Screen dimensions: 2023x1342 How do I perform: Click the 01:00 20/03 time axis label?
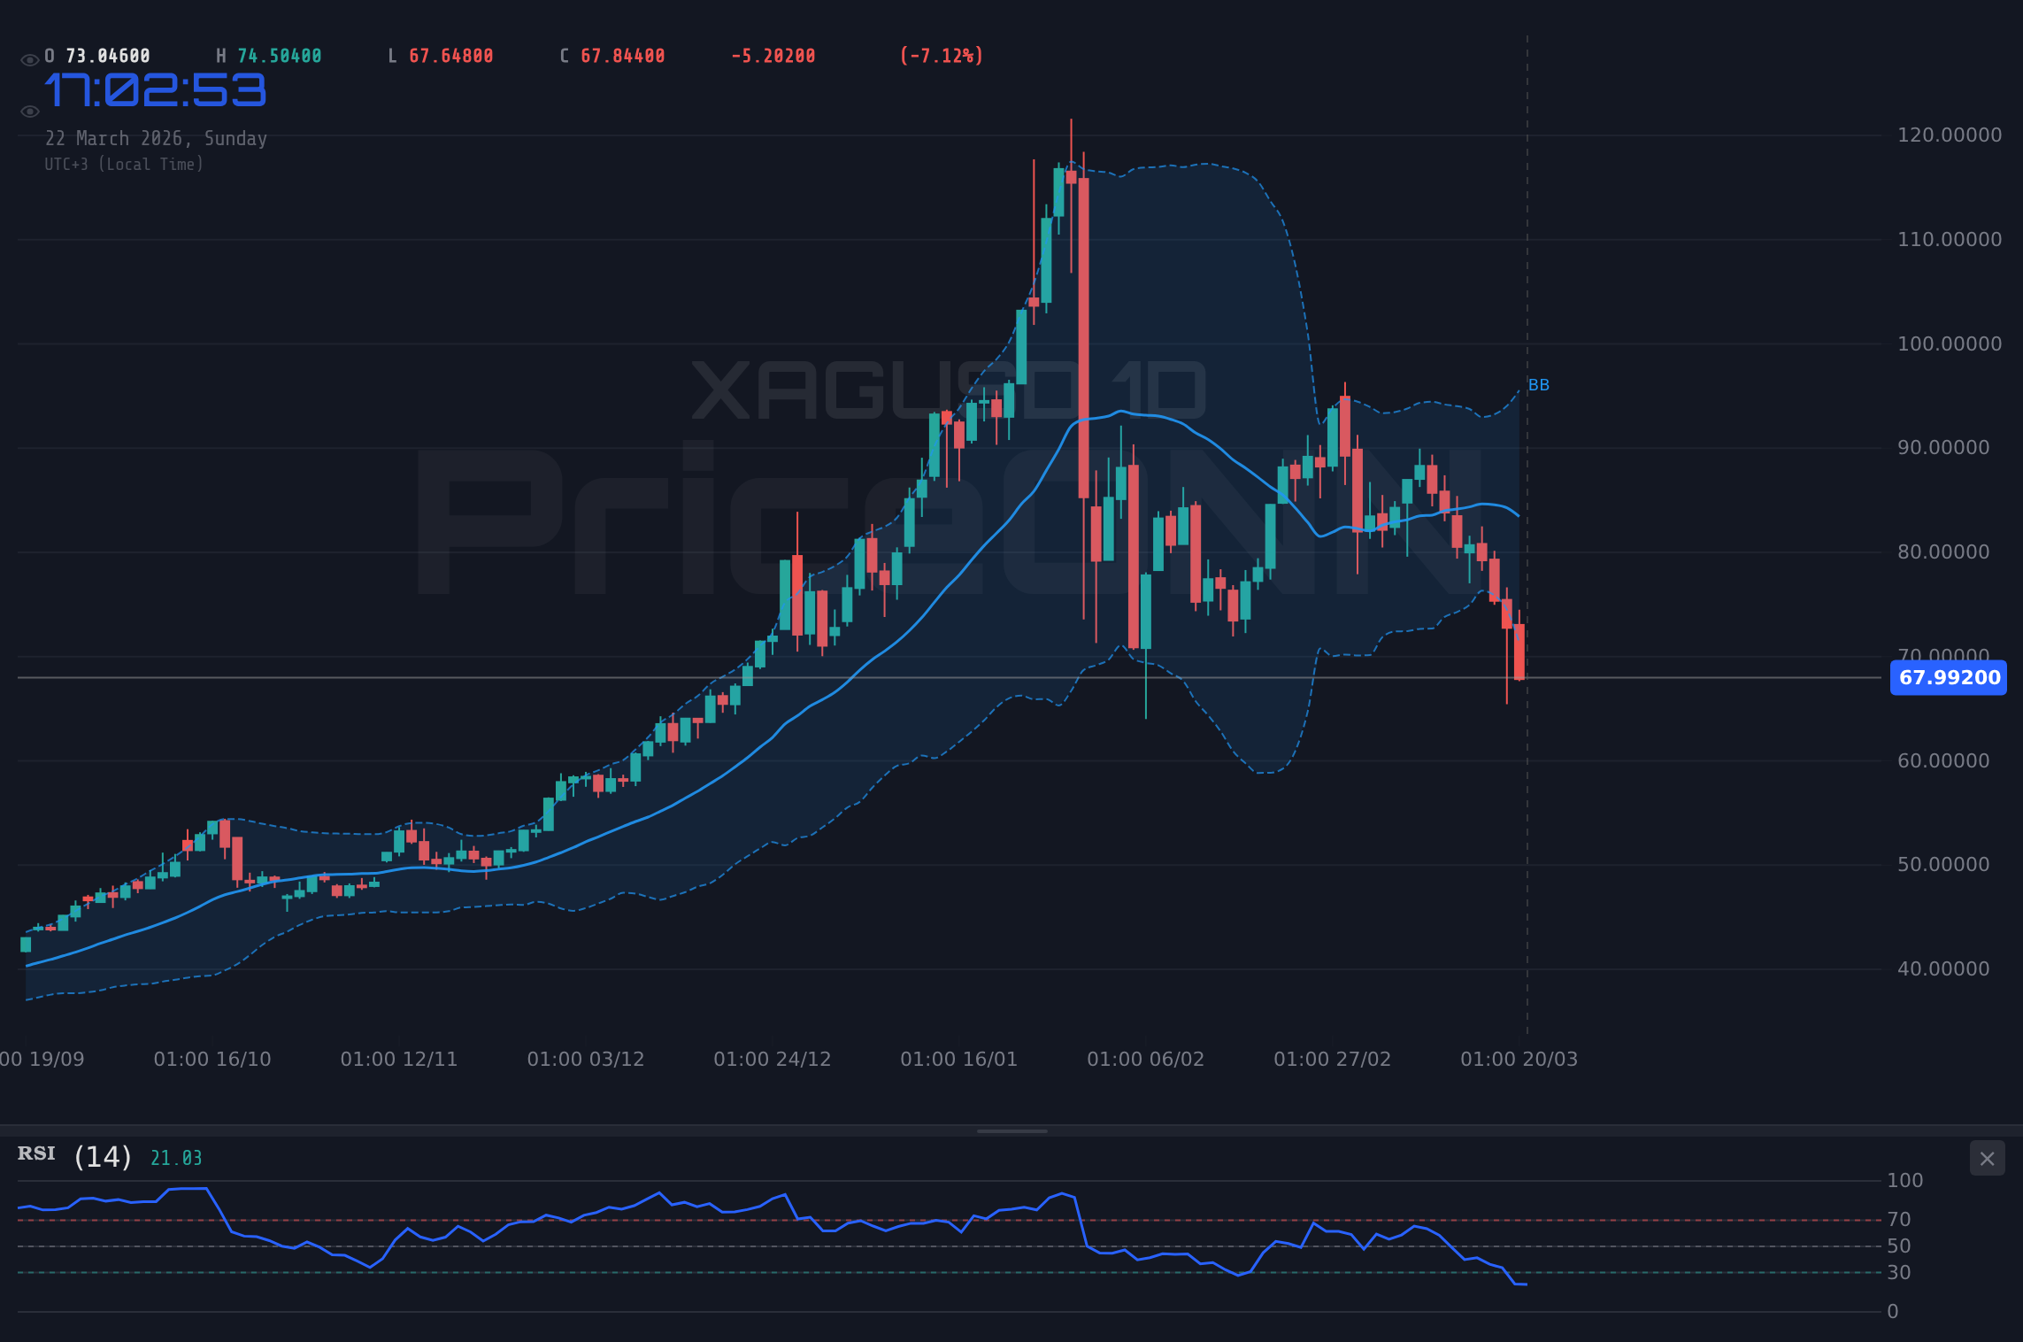click(x=1518, y=1059)
